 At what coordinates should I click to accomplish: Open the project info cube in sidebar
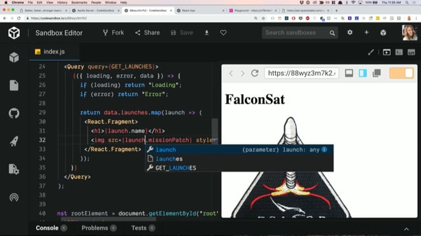[14, 57]
